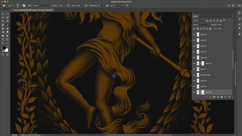Select the Rectangular Marquee tool

[x=8, y=14]
